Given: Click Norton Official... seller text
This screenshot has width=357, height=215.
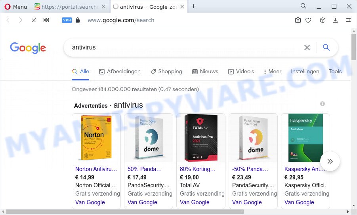Looking at the screenshot, I should point(95,185).
